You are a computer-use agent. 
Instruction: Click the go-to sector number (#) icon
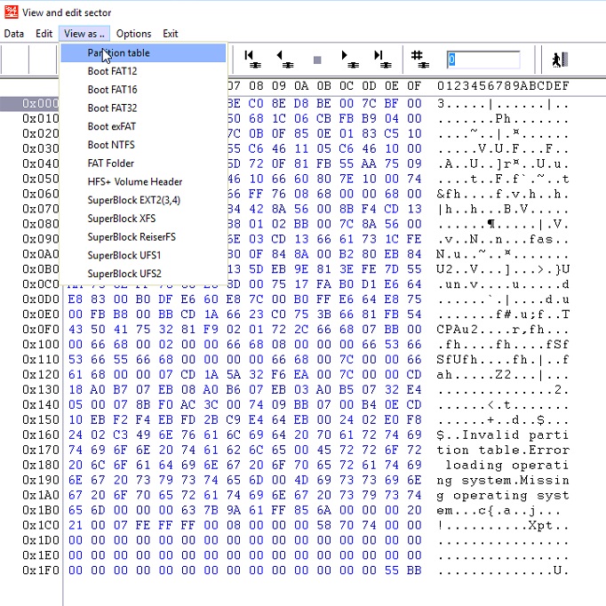[418, 60]
